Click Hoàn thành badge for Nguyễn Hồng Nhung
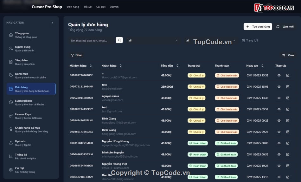Image resolution: width=301 pixels, height=182 pixels. tap(197, 143)
